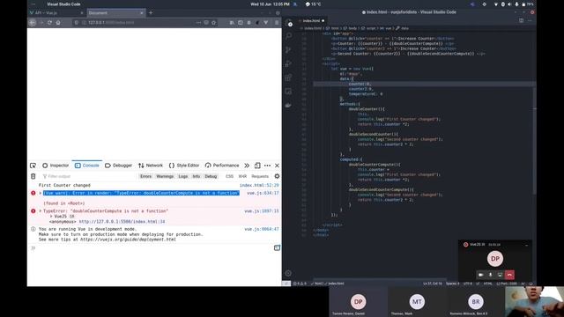The height and width of the screenshot is (317, 564).
Task: Close the Document browser tab
Action: (x=142, y=13)
